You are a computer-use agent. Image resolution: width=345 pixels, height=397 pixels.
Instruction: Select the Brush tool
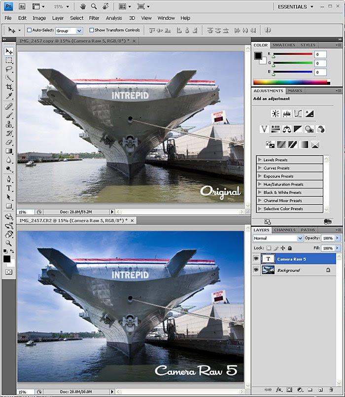(9, 115)
